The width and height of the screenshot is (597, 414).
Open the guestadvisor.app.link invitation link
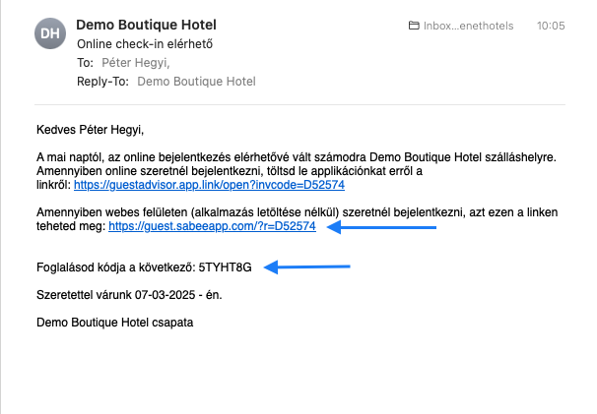point(210,185)
